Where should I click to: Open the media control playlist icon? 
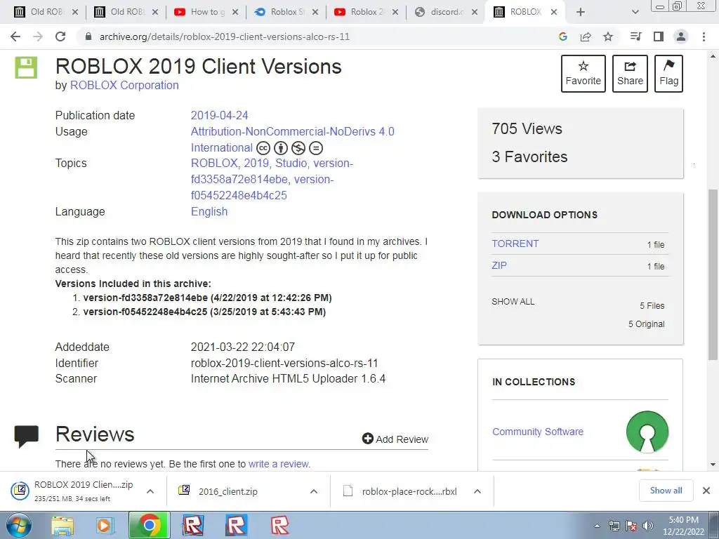(x=636, y=36)
